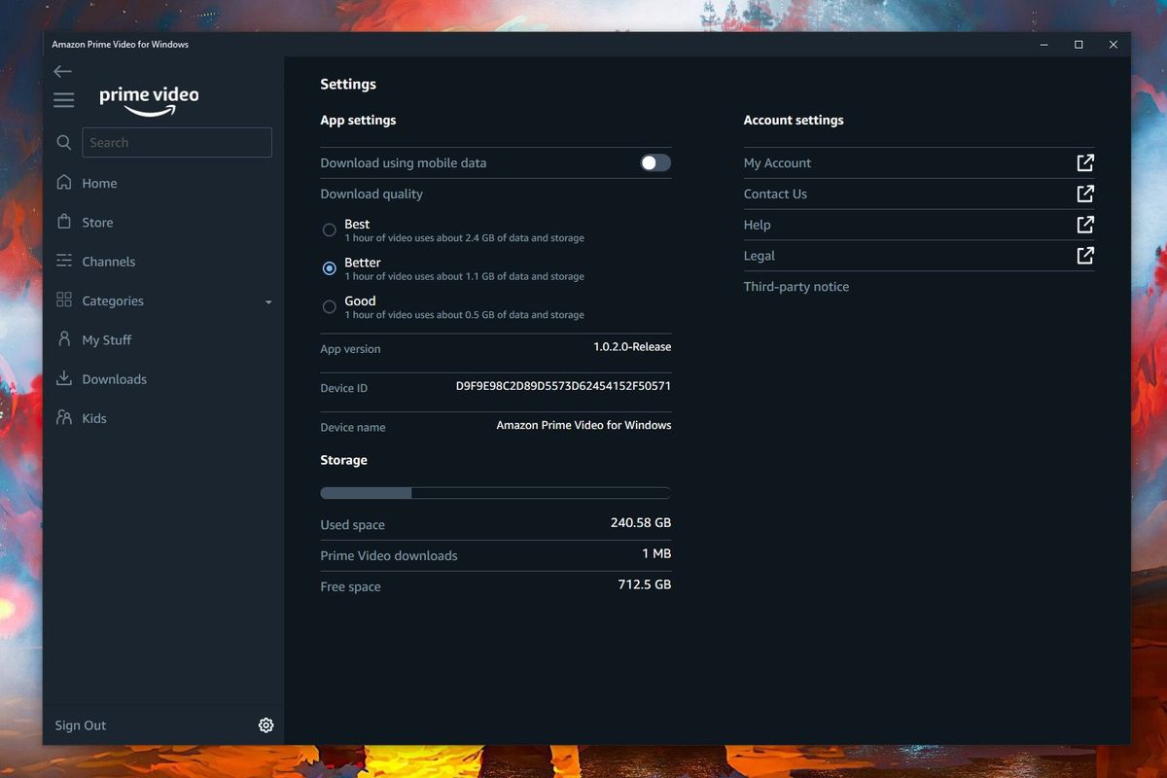Image resolution: width=1167 pixels, height=778 pixels.
Task: Click the App settings heading
Action: (x=358, y=121)
